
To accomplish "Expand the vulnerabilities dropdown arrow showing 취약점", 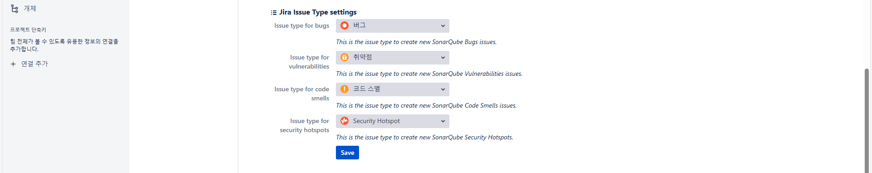I will click(443, 58).
